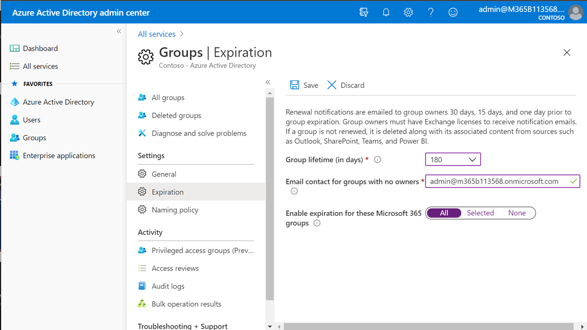Show info tooltip for Enable expiration setting
The height and width of the screenshot is (330, 587).
(x=316, y=223)
